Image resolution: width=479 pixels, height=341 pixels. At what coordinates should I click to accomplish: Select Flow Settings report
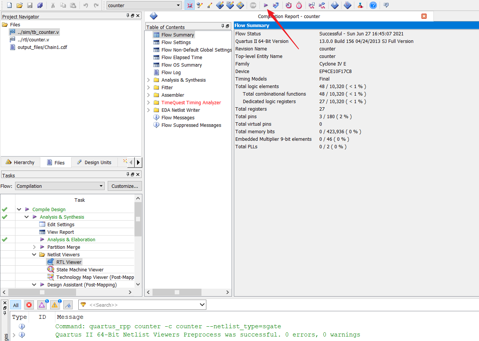coord(176,42)
